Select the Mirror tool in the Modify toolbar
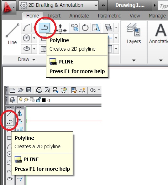The width and height of the screenshot is (168, 185). pyautogui.click(x=20, y=113)
